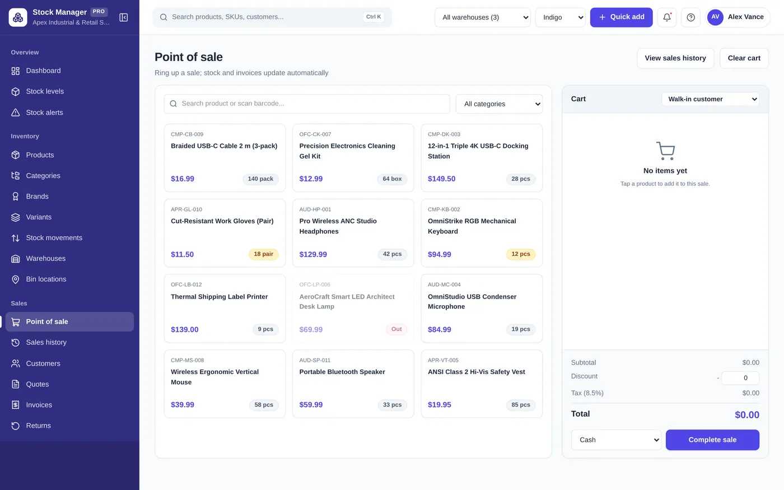The image size is (784, 490).
Task: Click the magnifier icon in product search
Action: [x=174, y=104]
